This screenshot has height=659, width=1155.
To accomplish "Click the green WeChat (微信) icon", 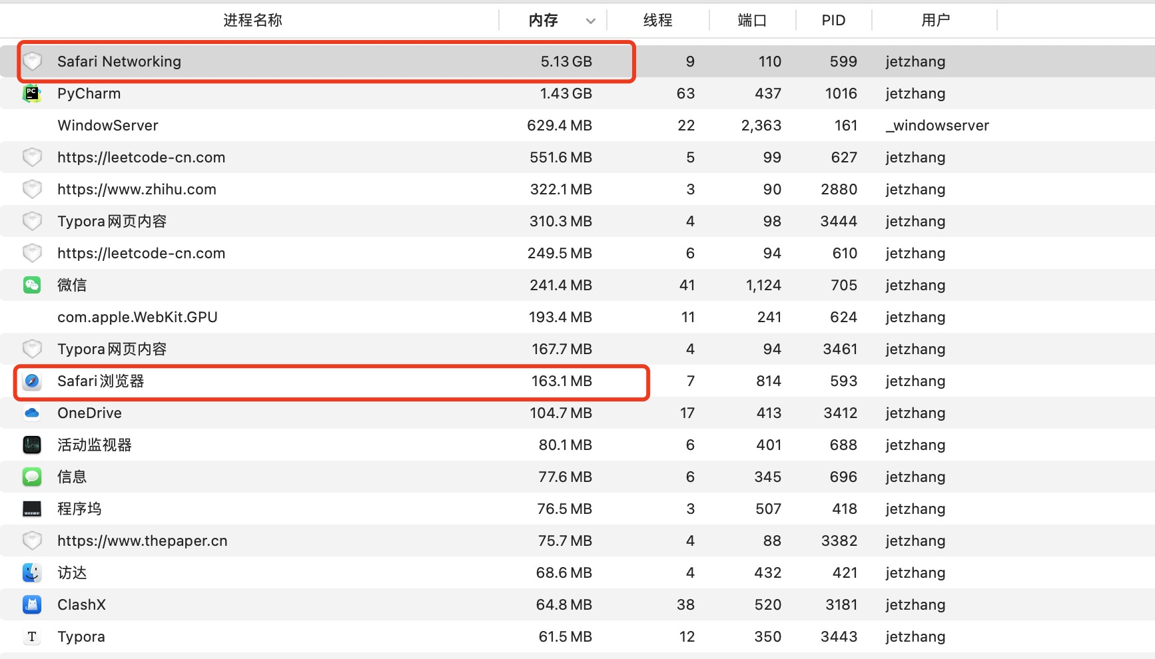I will (32, 285).
